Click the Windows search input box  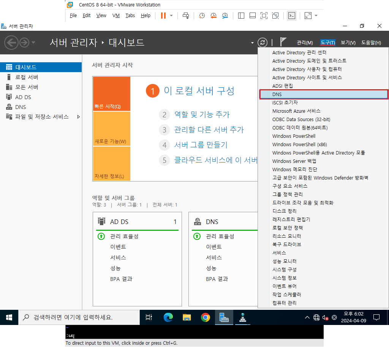click(79, 317)
